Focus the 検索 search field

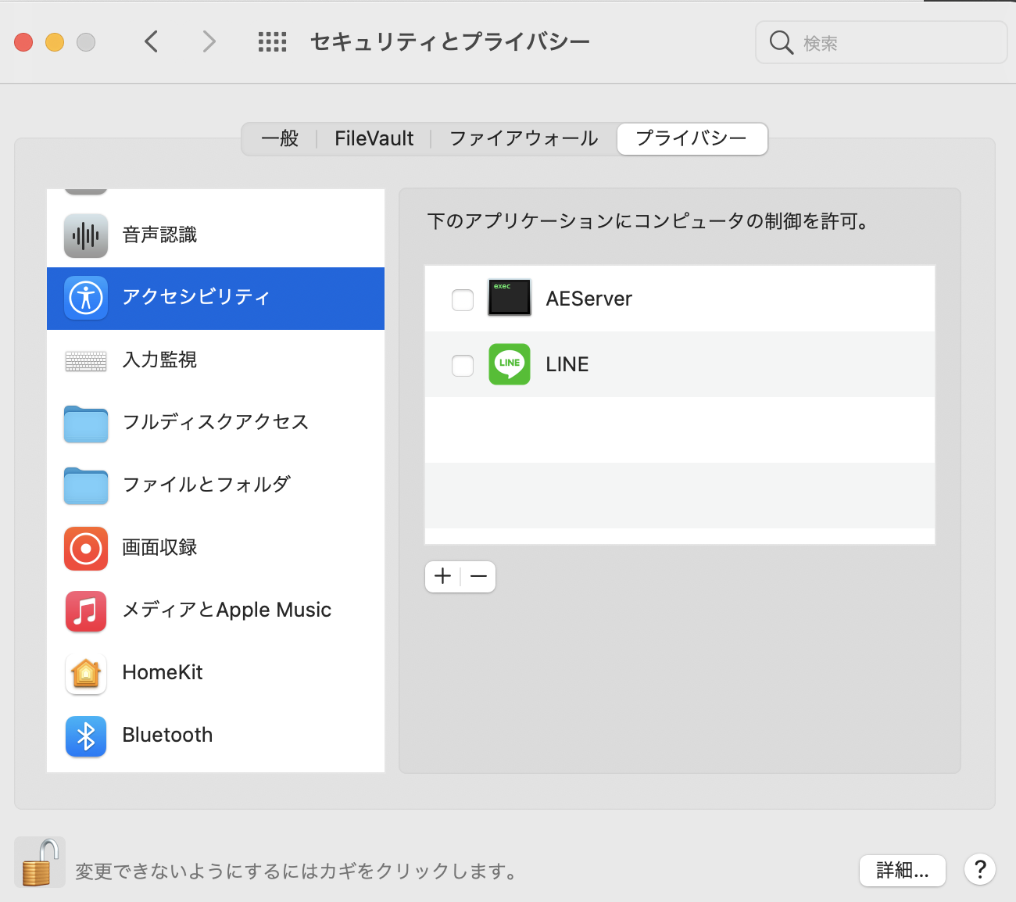point(882,42)
